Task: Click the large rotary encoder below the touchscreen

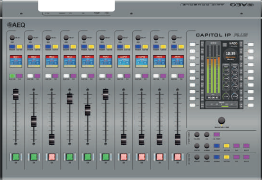Action: point(222,120)
